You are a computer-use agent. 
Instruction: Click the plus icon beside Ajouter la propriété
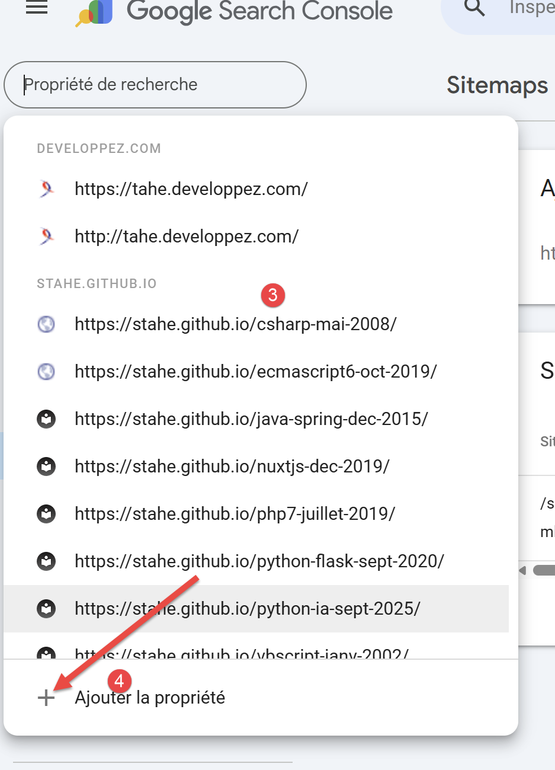(46, 698)
